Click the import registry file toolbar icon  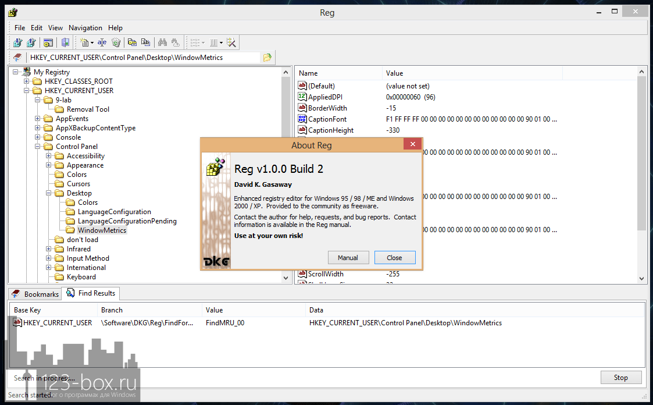[x=17, y=42]
